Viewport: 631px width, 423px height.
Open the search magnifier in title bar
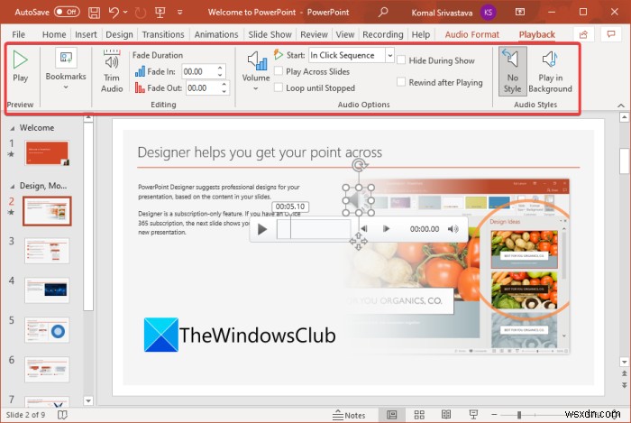[383, 12]
